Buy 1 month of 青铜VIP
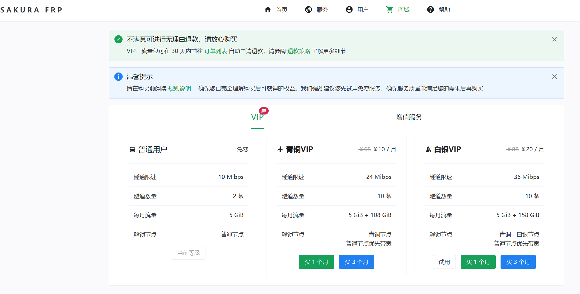The width and height of the screenshot is (580, 294). click(316, 262)
